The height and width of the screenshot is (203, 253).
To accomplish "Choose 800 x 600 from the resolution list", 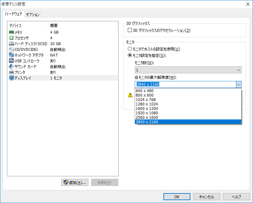I will click(x=188, y=95).
